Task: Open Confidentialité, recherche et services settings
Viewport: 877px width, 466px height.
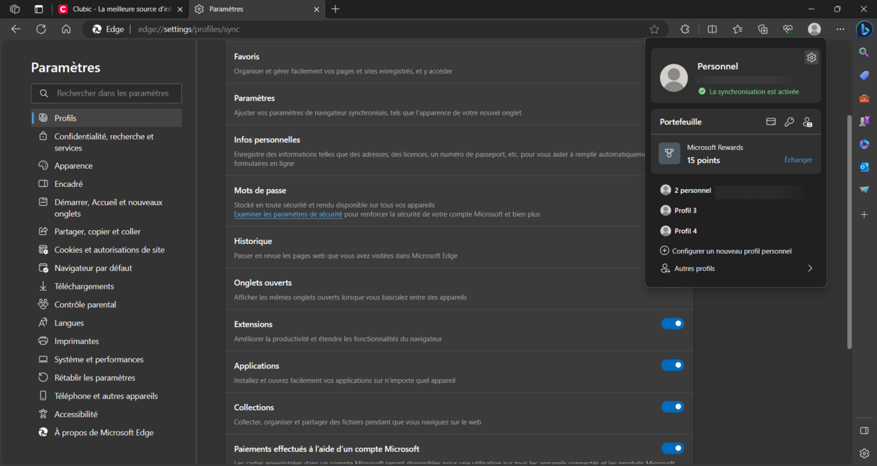Action: [x=107, y=142]
